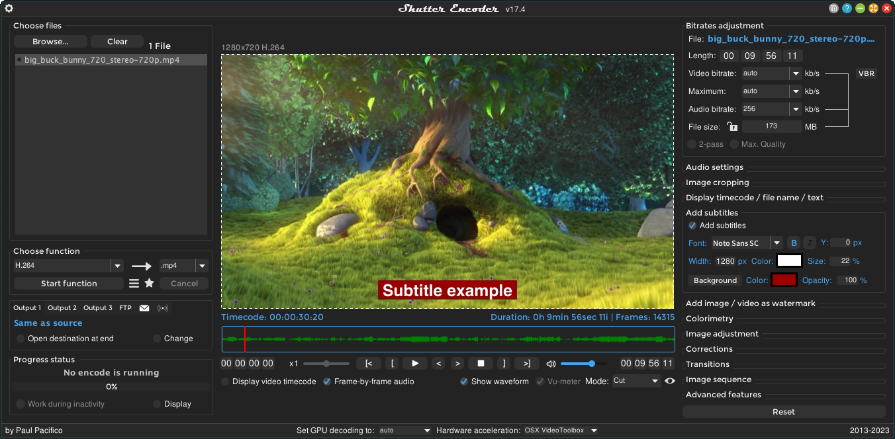The width and height of the screenshot is (895, 439).
Task: Uncheck the Add subtitles checkbox
Action: 692,225
